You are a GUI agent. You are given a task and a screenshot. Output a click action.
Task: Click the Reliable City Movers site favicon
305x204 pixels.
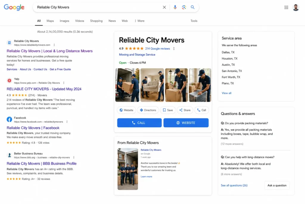[x=9, y=42]
